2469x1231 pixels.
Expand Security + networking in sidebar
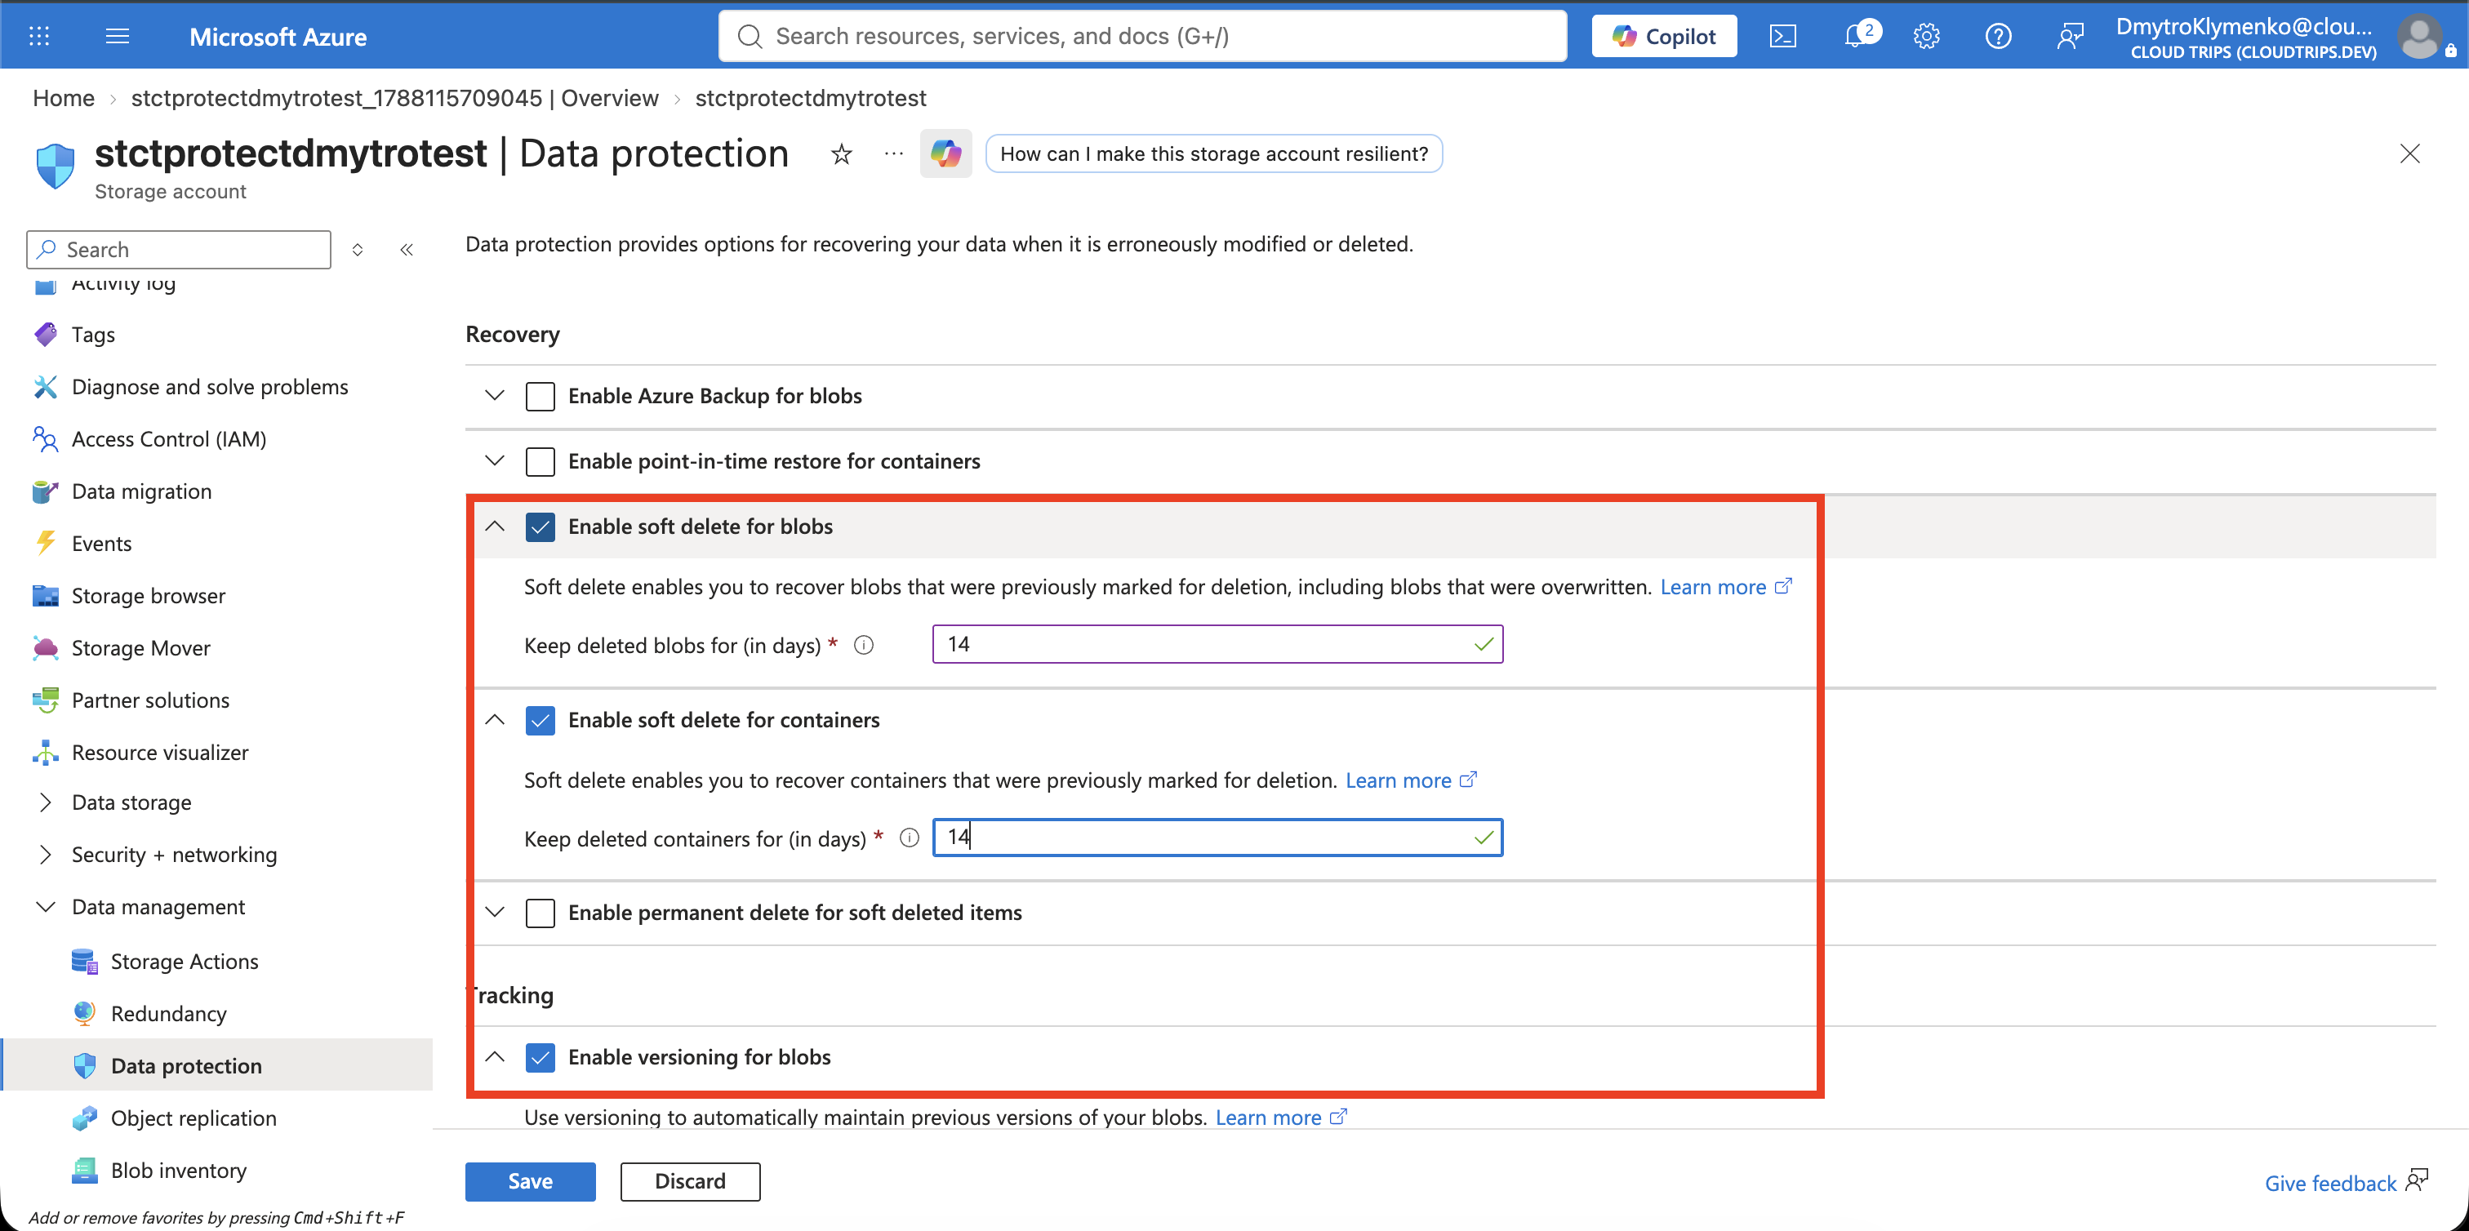pyautogui.click(x=45, y=854)
